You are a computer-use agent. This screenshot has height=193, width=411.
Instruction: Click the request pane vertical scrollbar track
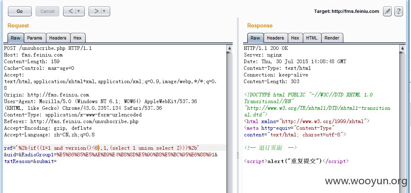[x=229, y=123]
